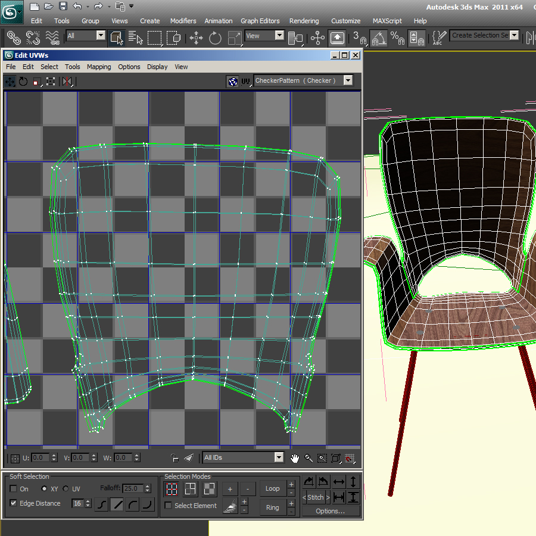
Task: Open the selection filter dropdown showing All
Action: 99,36
